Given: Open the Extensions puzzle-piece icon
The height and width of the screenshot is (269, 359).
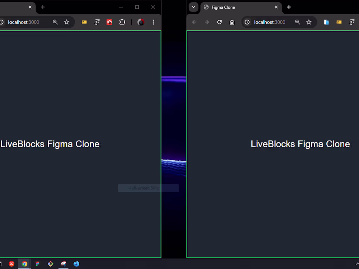Looking at the screenshot, I should pos(122,22).
